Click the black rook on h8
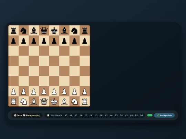 (85, 31)
